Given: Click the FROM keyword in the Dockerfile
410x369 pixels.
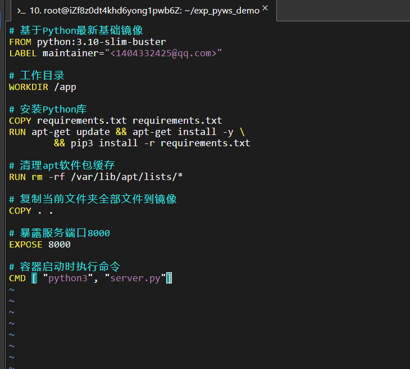Looking at the screenshot, I should [x=20, y=42].
